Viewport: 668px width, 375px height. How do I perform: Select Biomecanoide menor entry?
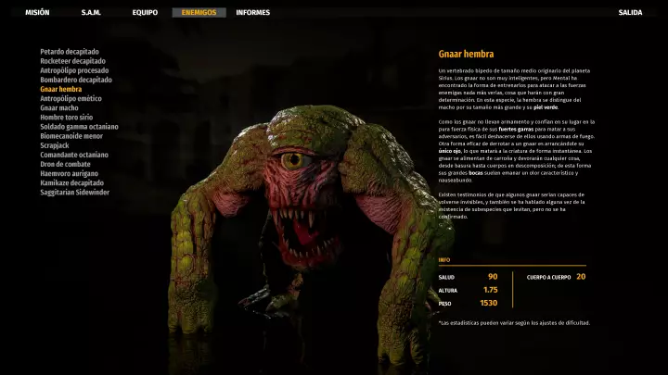tap(71, 136)
